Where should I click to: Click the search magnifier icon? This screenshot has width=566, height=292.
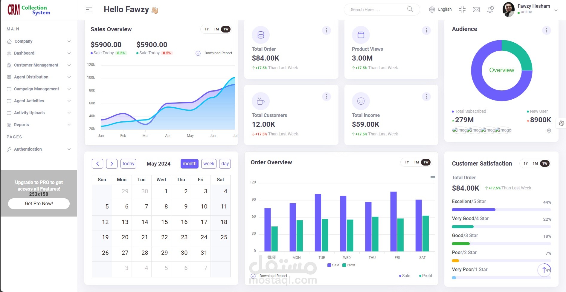pos(410,9)
